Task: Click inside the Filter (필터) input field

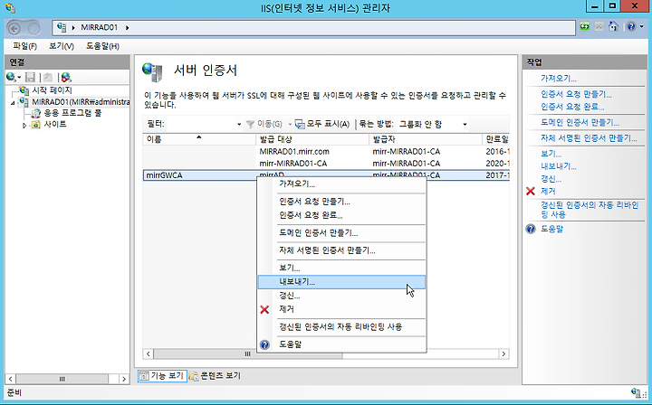Action: point(201,124)
